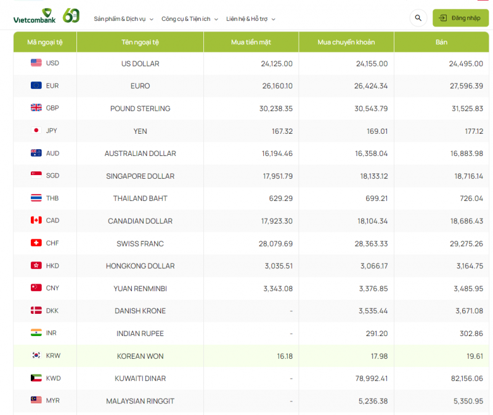Expand the Liên hệ & Hỗ trợ menu

(x=250, y=19)
